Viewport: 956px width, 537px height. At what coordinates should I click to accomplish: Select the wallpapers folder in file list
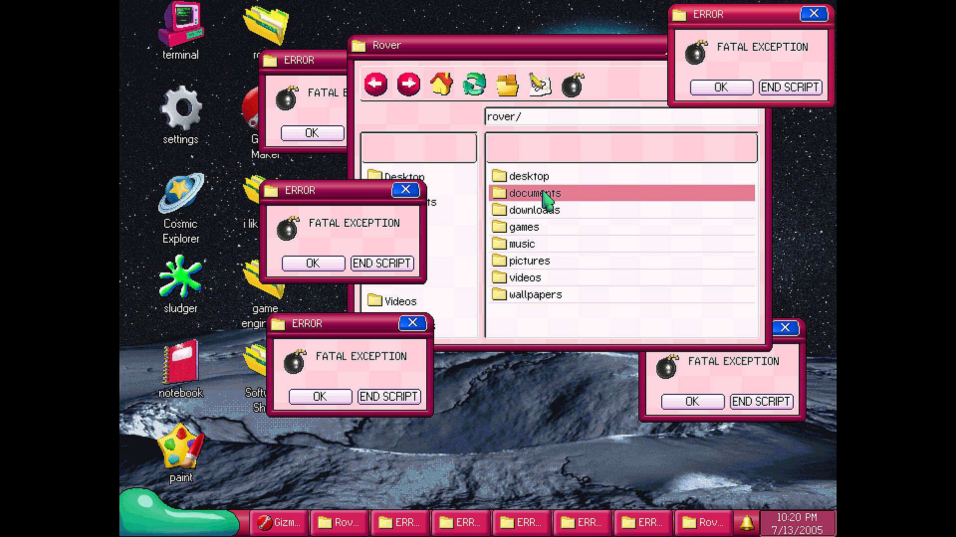click(x=535, y=295)
